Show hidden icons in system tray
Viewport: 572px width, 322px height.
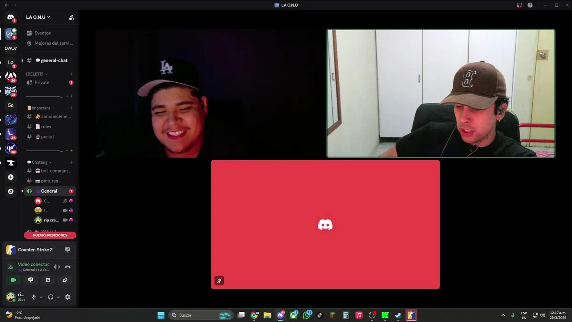503,315
